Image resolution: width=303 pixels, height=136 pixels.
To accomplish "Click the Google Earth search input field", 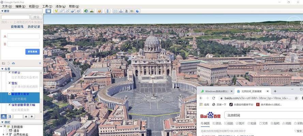I will click(x=15, y=17).
